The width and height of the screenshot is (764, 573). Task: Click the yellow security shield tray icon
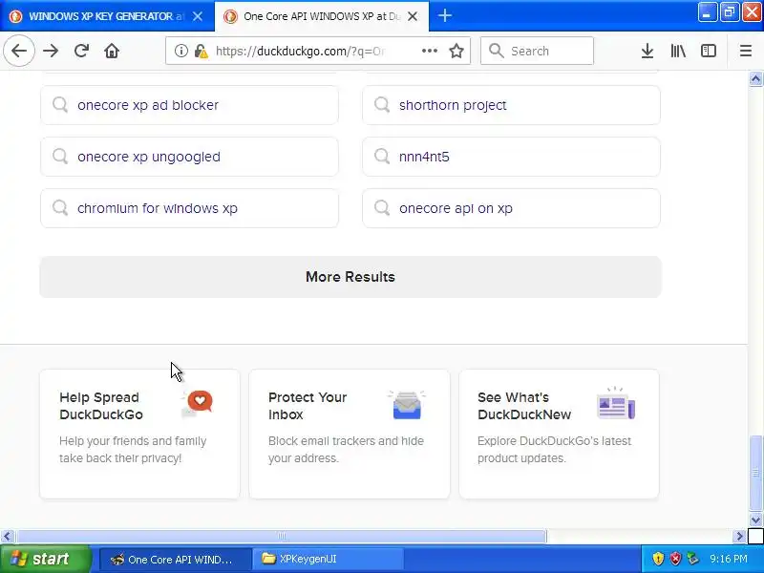coord(658,559)
